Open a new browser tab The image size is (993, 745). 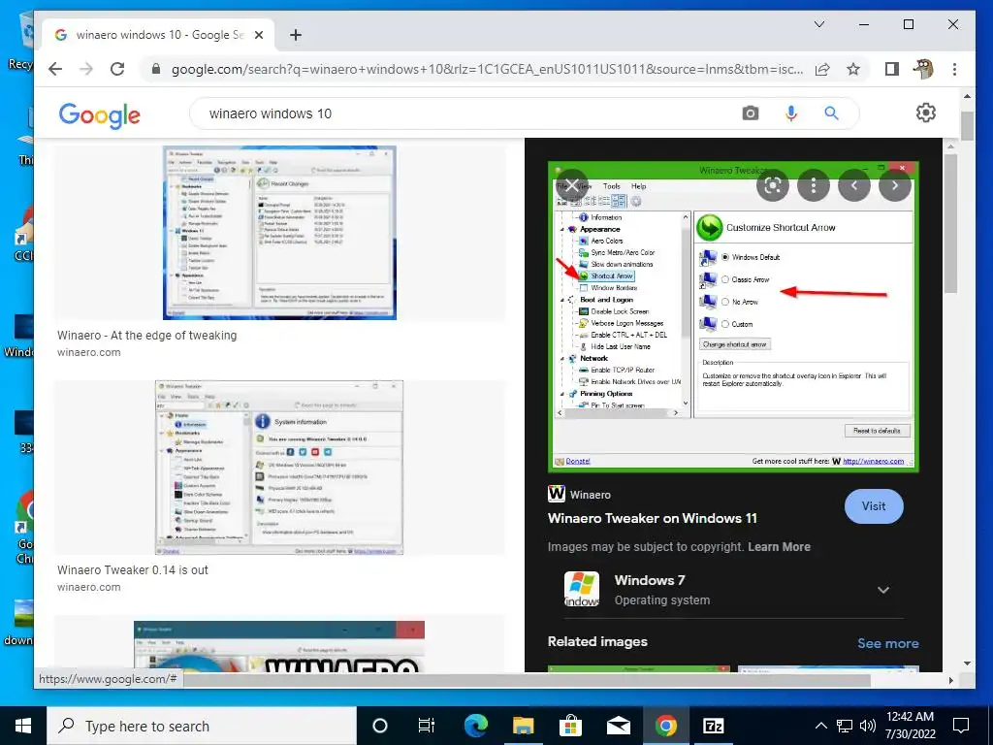pyautogui.click(x=295, y=35)
